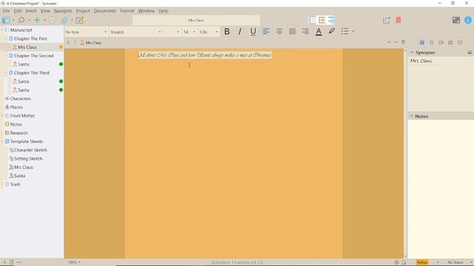Click the split editor icon
This screenshot has height=266, width=474.
(x=403, y=43)
